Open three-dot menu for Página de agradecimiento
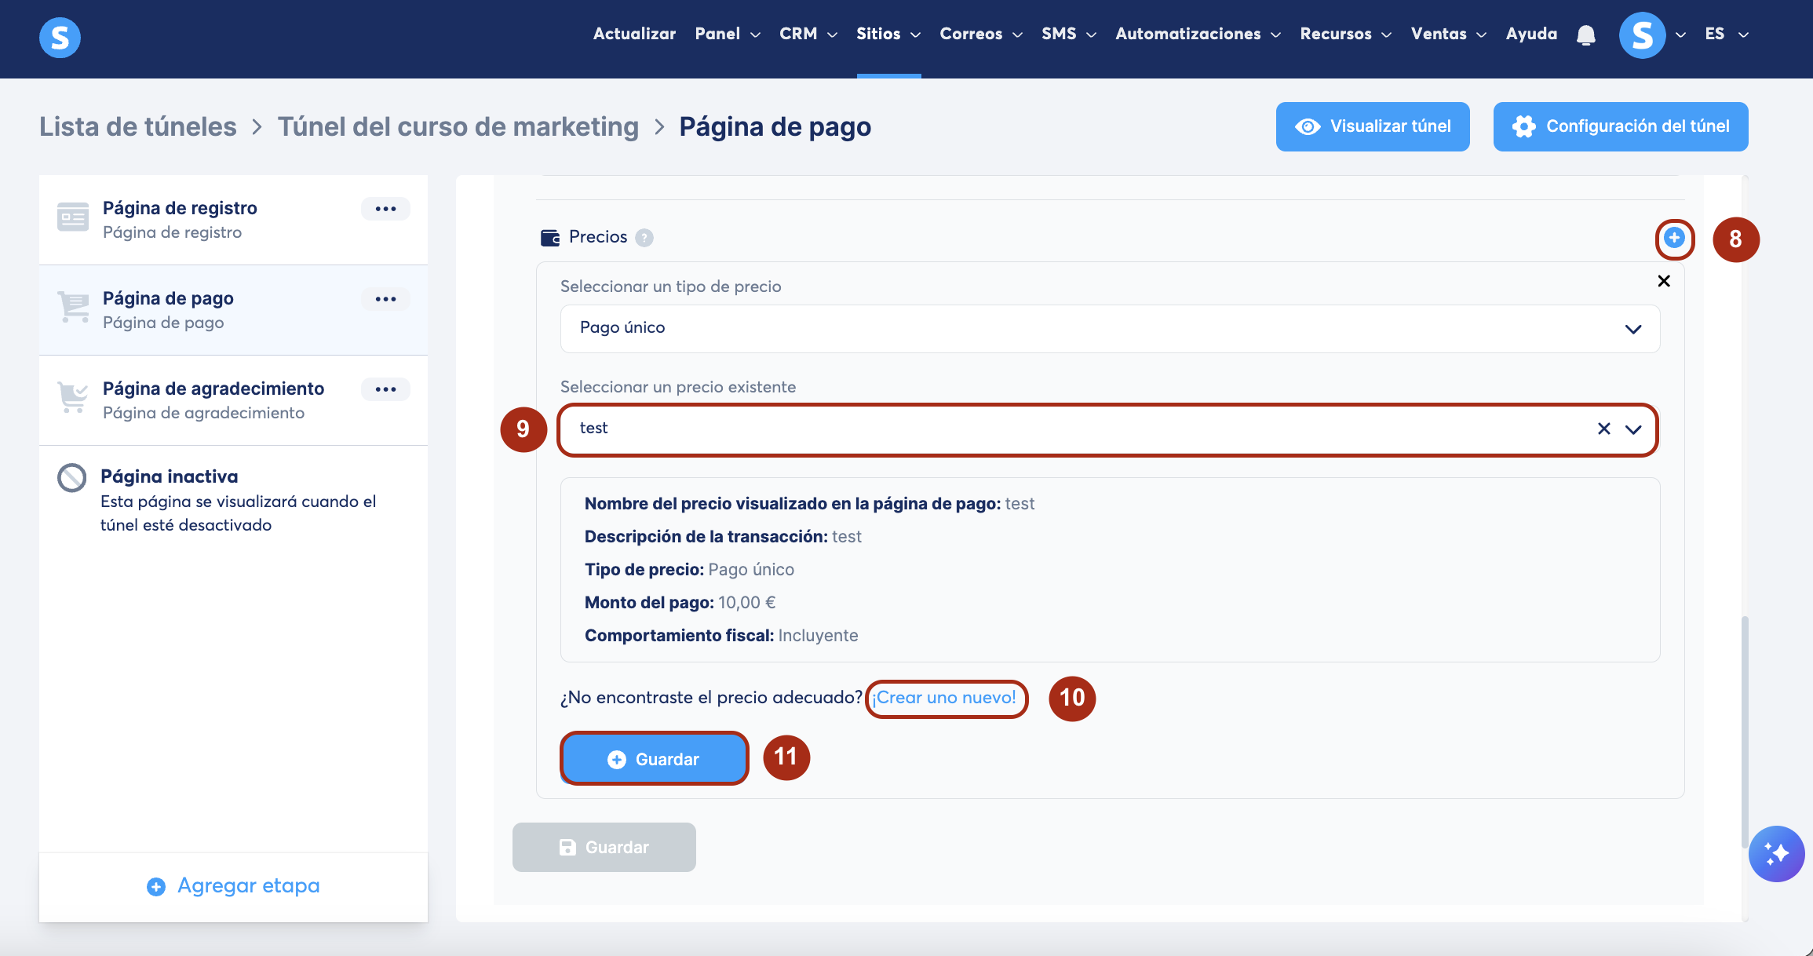Viewport: 1813px width, 956px height. (x=385, y=389)
